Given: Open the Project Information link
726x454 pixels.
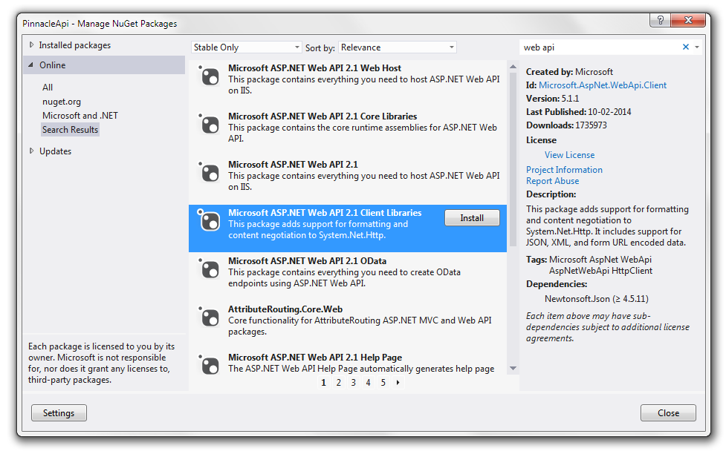Looking at the screenshot, I should 564,170.
